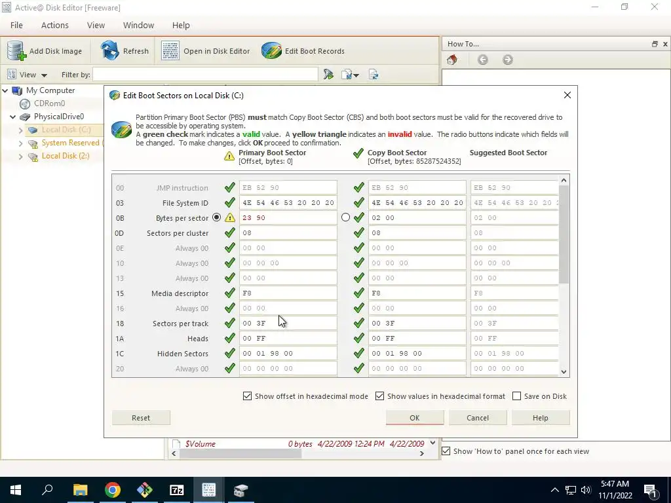671x503 pixels.
Task: Click the Cancel button
Action: [478, 418]
